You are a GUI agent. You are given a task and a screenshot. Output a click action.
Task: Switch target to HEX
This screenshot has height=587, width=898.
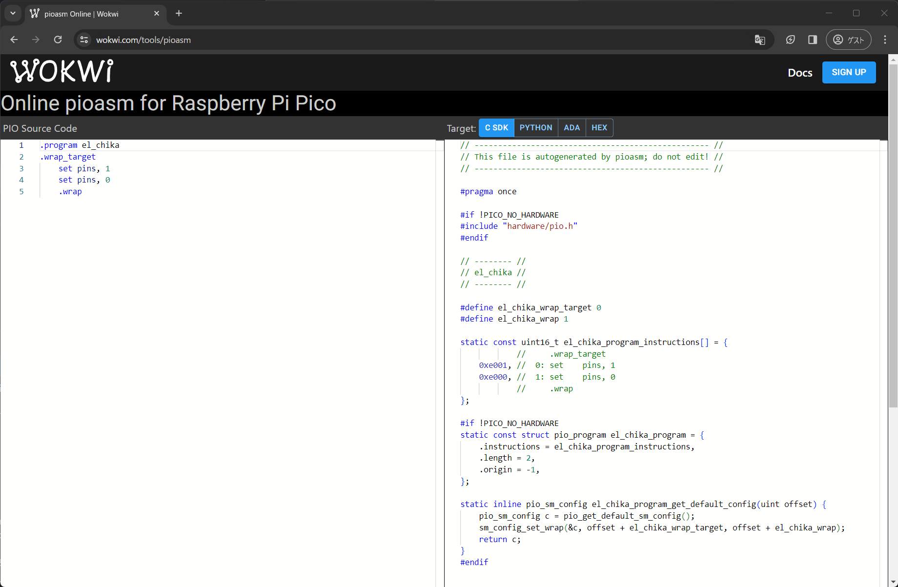[x=599, y=128]
